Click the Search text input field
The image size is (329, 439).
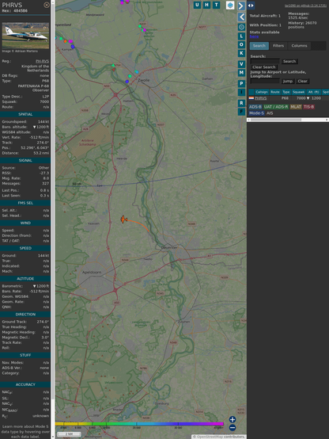coord(265,61)
